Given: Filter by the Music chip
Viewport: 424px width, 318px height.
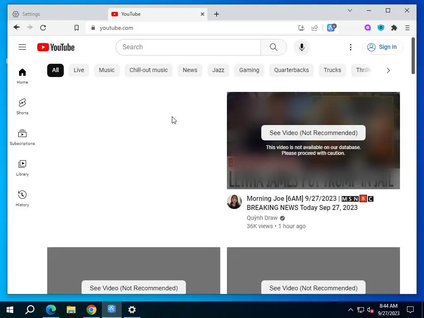Looking at the screenshot, I should click(x=106, y=70).
